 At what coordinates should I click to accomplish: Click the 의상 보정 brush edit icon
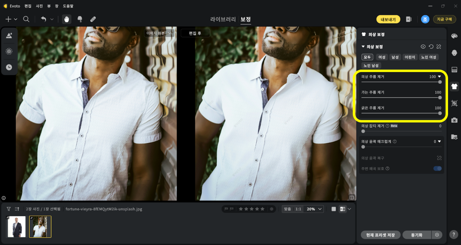coord(439,46)
